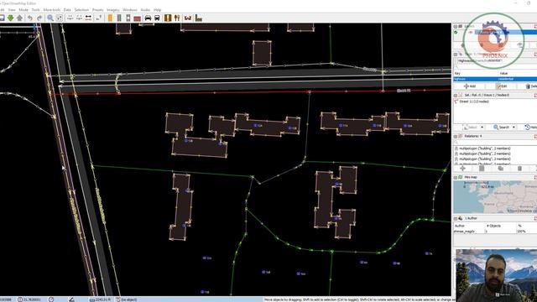Image resolution: width=537 pixels, height=302 pixels.
Task: Open the Imagery menu
Action: pyautogui.click(x=113, y=10)
